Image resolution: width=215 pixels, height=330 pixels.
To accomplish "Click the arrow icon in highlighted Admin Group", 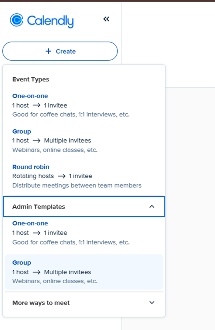I will (36, 272).
